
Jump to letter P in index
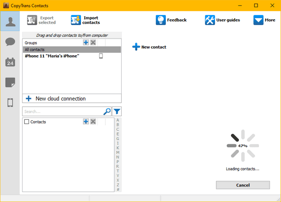[118, 162]
